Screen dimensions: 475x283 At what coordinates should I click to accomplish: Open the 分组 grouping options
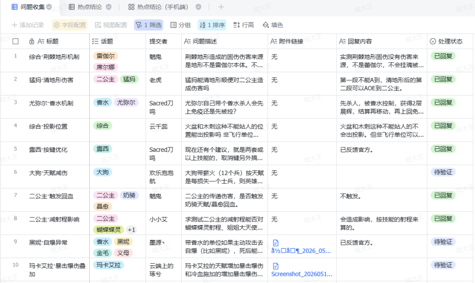pyautogui.click(x=180, y=25)
